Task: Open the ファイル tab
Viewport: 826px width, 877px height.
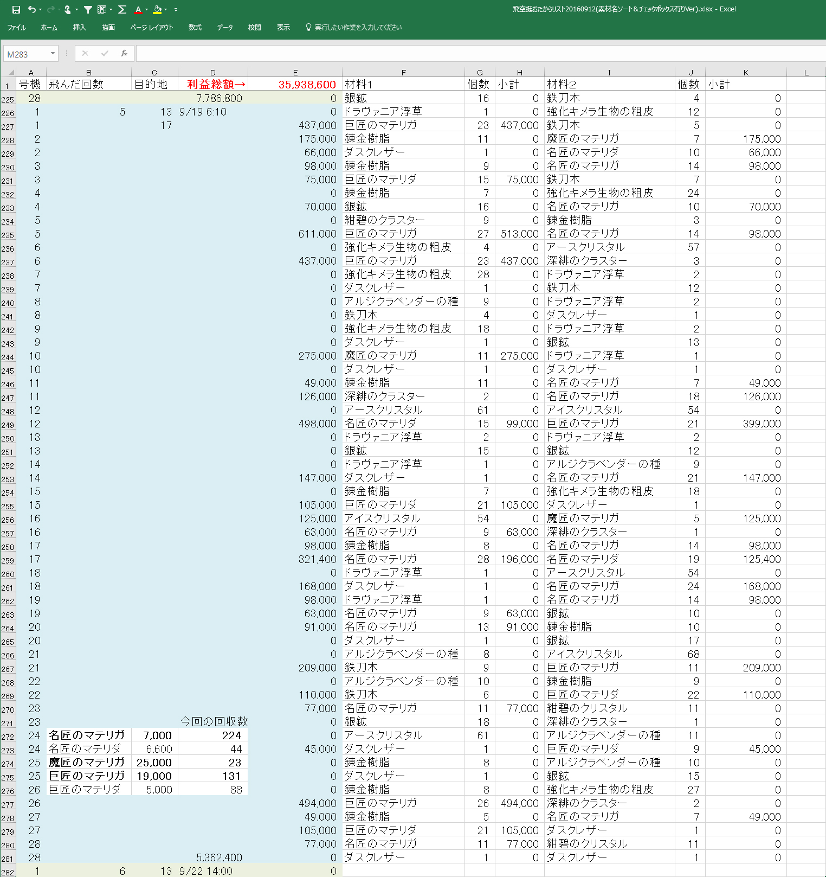Action: [x=16, y=27]
